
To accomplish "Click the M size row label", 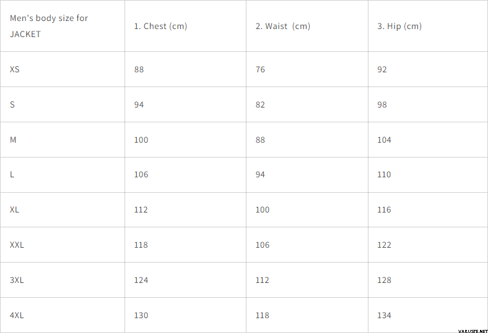I will click(x=13, y=140).
